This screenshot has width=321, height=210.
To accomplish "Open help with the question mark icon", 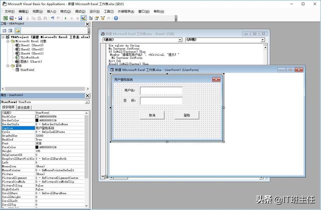I will pyautogui.click(x=116, y=18).
